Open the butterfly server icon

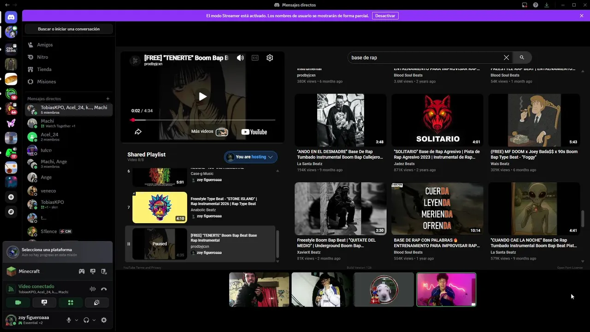11,123
